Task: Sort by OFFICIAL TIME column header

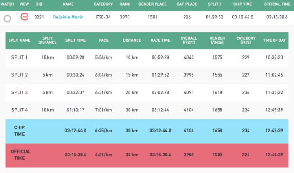Action: (x=277, y=4)
